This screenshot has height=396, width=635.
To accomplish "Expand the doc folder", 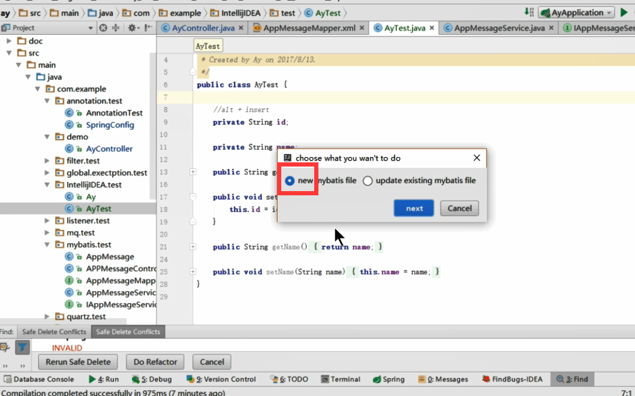I will click(x=9, y=41).
